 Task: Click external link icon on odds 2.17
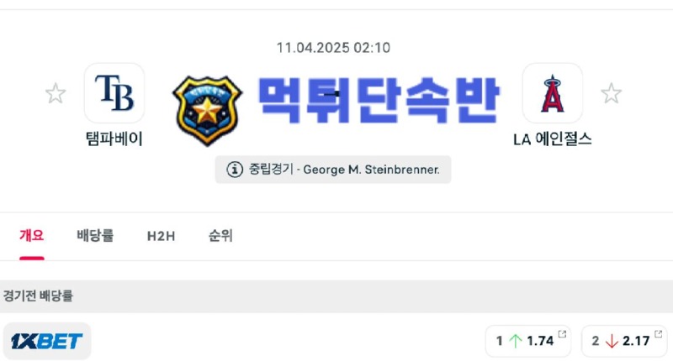658,333
